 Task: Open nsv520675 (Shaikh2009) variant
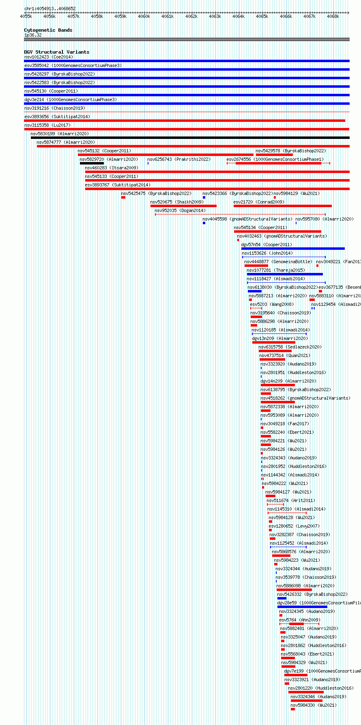(177, 202)
